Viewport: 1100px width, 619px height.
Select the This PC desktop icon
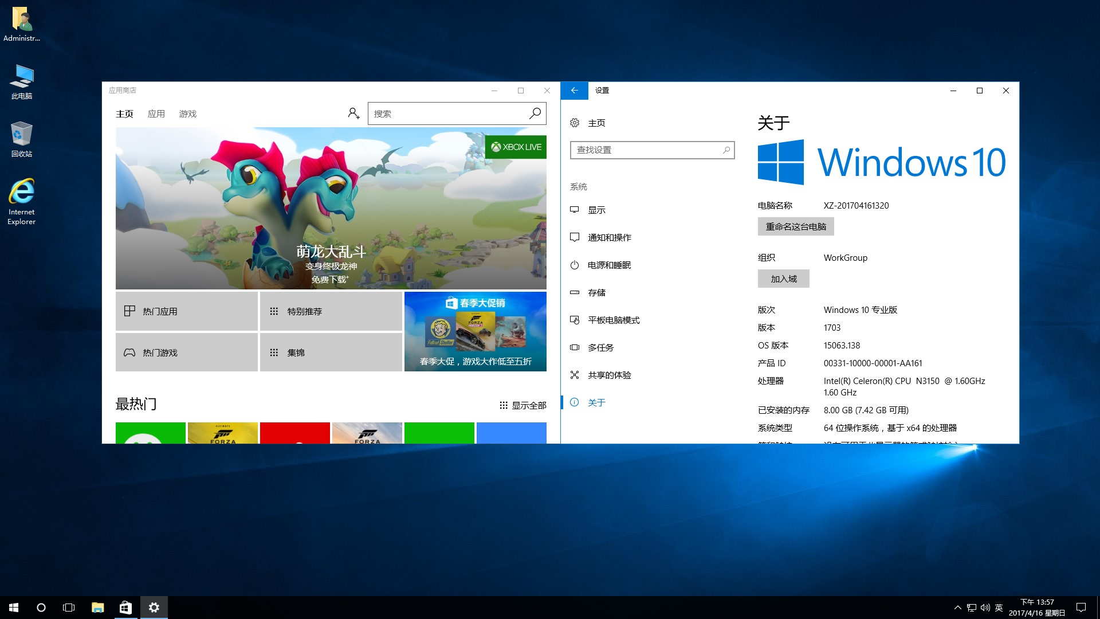[x=22, y=82]
